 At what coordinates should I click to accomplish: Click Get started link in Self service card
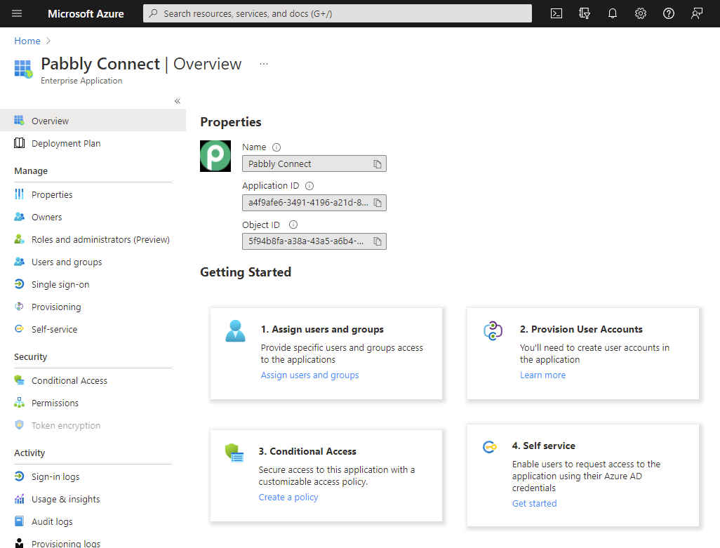[535, 504]
